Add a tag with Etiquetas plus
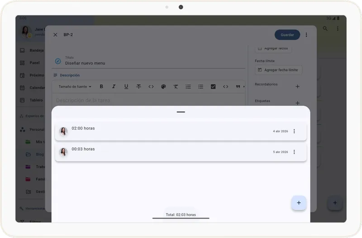This screenshot has height=238, width=362. pyautogui.click(x=298, y=103)
